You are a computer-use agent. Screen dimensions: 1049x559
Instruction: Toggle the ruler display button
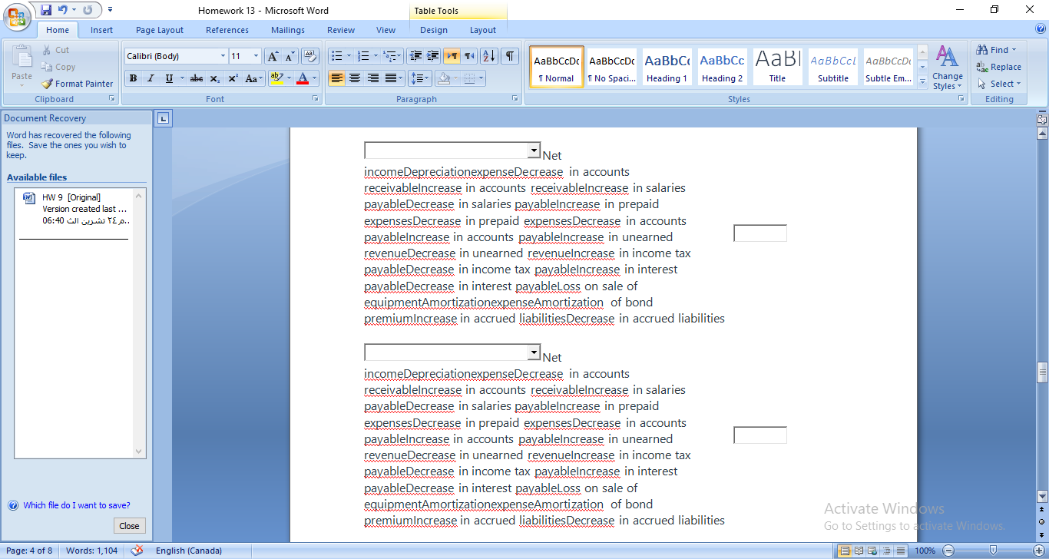tap(1042, 119)
